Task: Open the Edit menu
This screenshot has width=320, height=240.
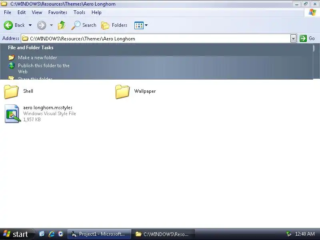Action: point(22,12)
